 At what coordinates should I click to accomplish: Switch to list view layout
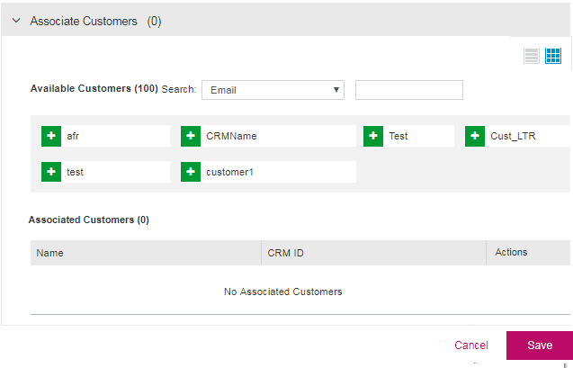tap(532, 56)
